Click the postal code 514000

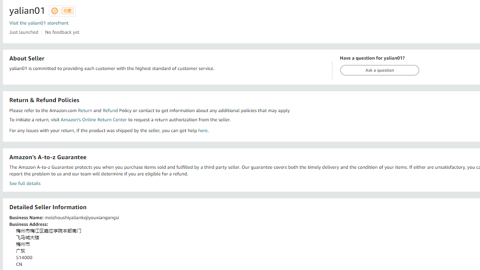point(24,257)
